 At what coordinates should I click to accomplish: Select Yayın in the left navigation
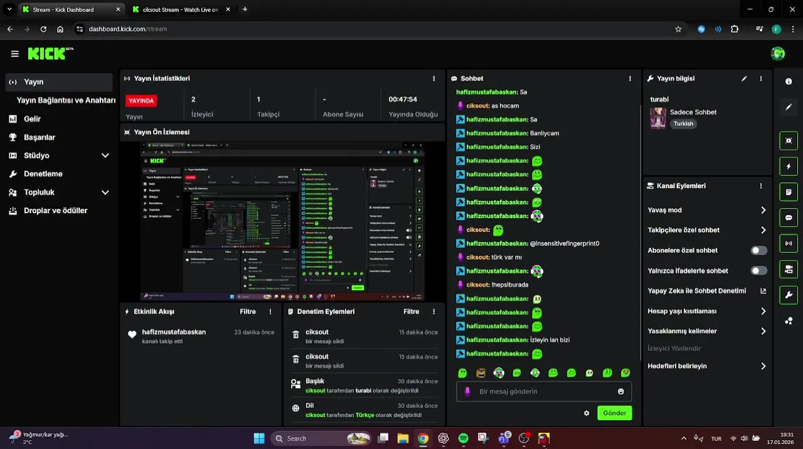coord(59,82)
